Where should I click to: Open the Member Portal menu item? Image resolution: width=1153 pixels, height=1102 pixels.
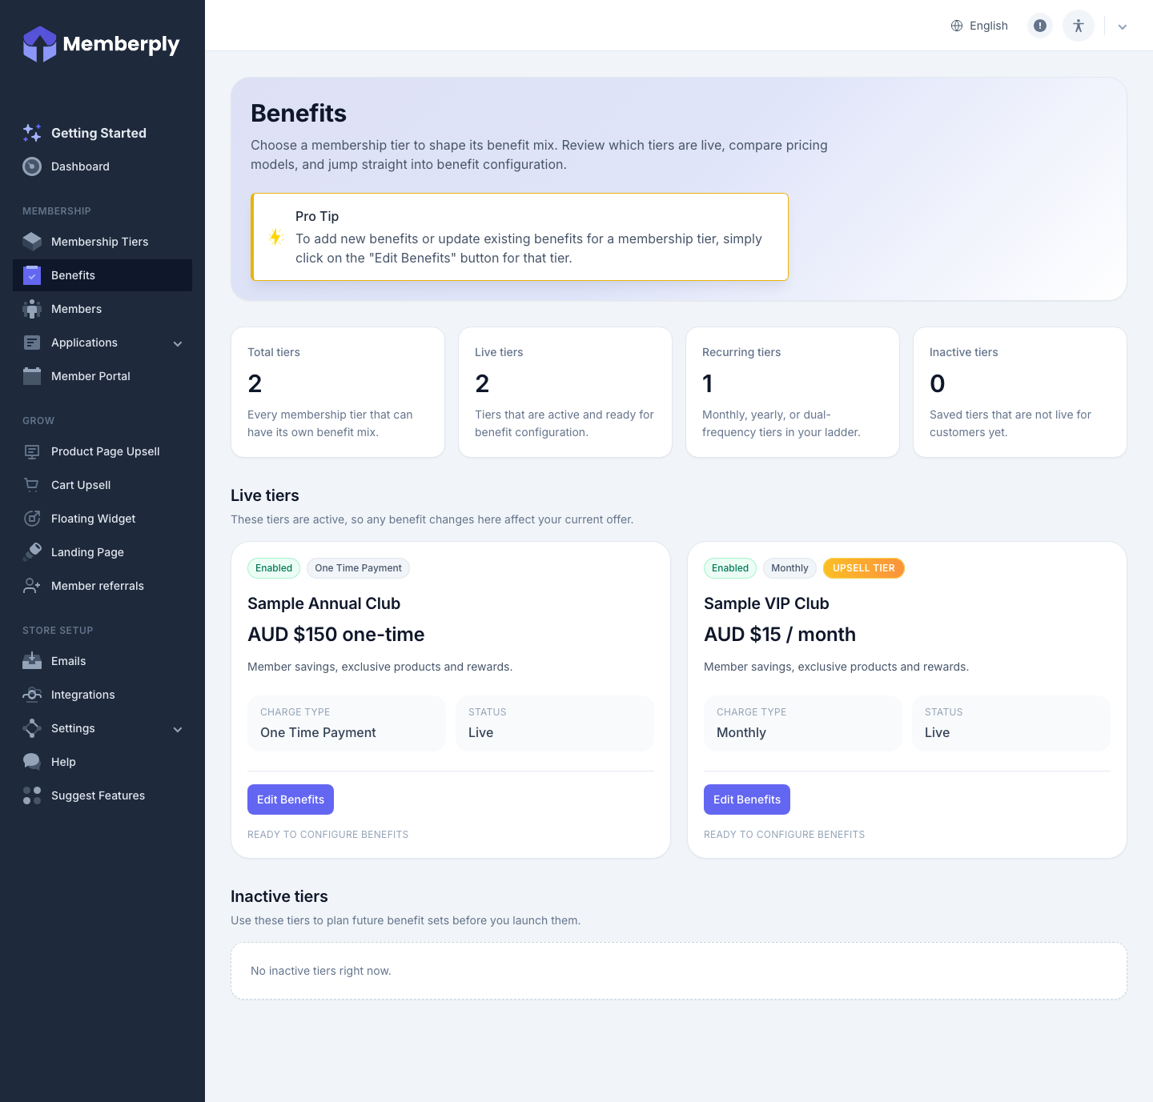point(102,376)
